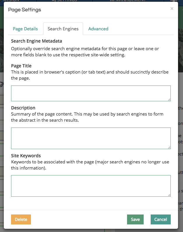Close the Page Settings dialog with X
This screenshot has width=183, height=232.
(x=172, y=9)
